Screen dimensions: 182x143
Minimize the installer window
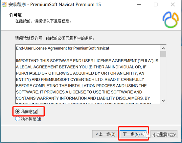[139, 5]
